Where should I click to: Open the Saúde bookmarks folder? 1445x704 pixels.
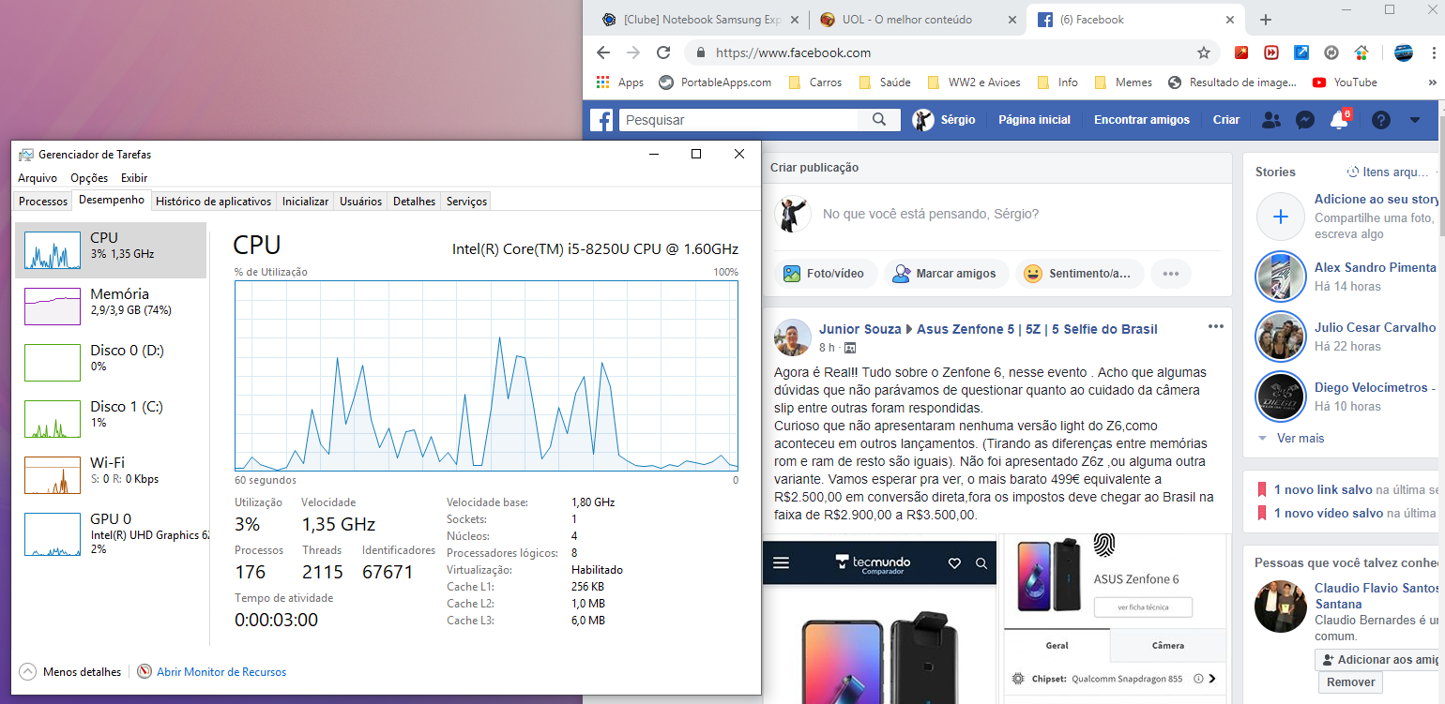885,82
